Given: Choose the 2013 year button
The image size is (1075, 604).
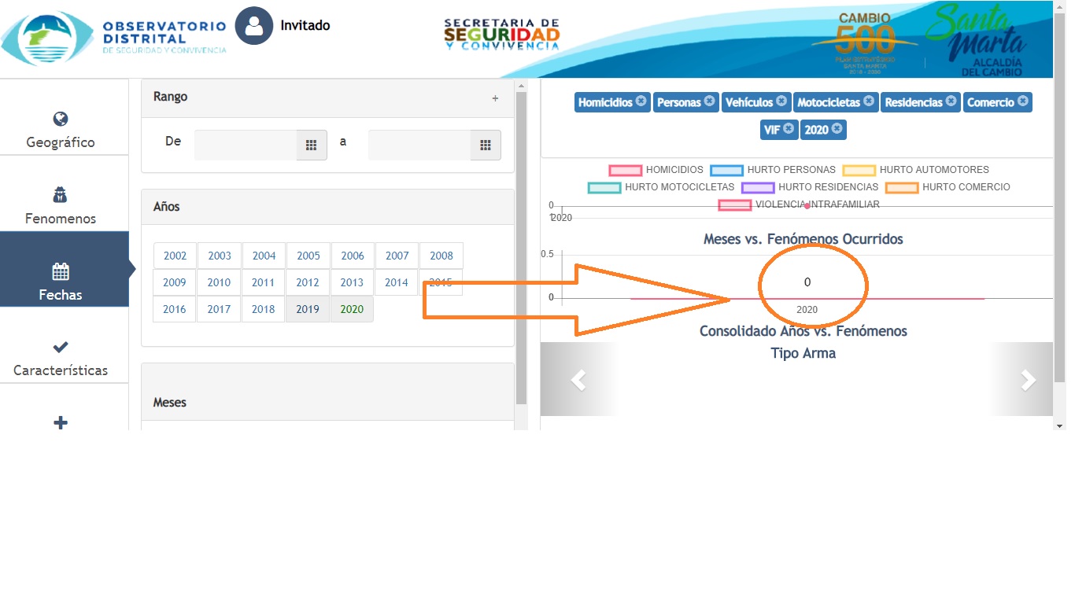Looking at the screenshot, I should coord(352,282).
